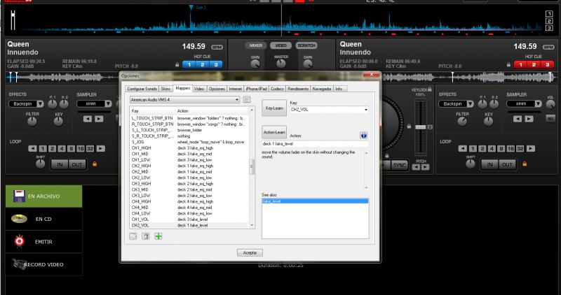The width and height of the screenshot is (561, 295).
Task: Toggle the SCRATCH view button
Action: (306, 45)
